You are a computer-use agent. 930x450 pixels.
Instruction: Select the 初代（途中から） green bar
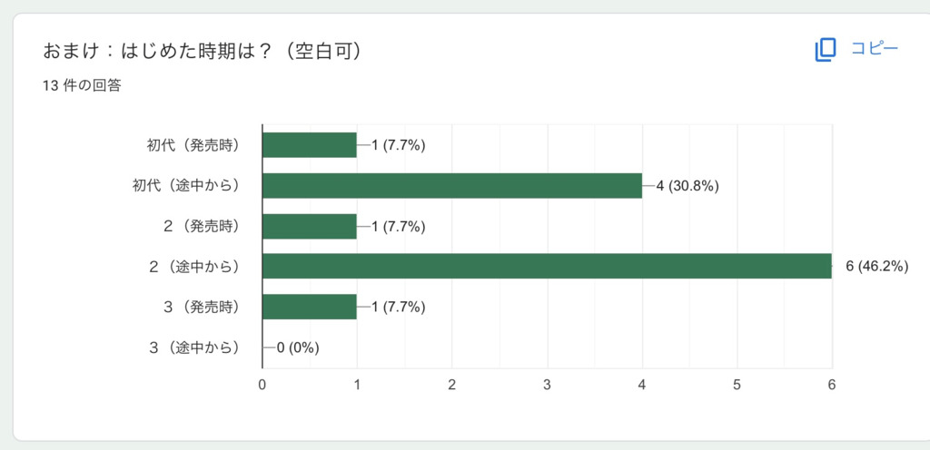(451, 185)
